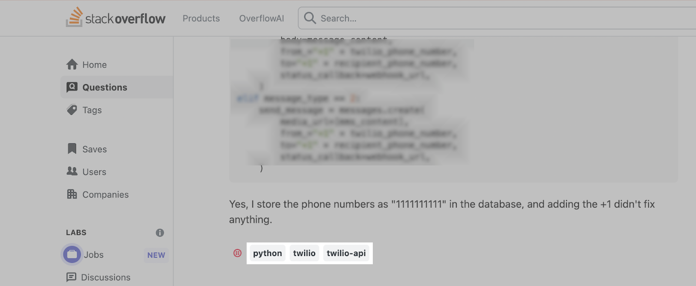696x286 pixels.
Task: Go to the Questions page link
Action: [105, 87]
